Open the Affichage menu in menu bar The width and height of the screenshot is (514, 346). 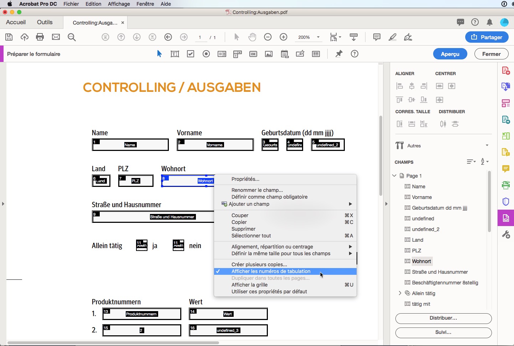coord(119,4)
